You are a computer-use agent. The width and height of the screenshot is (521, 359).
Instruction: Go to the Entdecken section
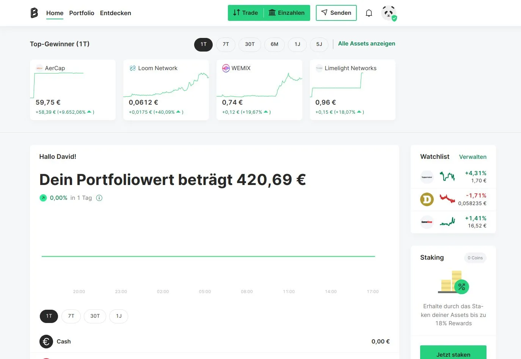115,13
